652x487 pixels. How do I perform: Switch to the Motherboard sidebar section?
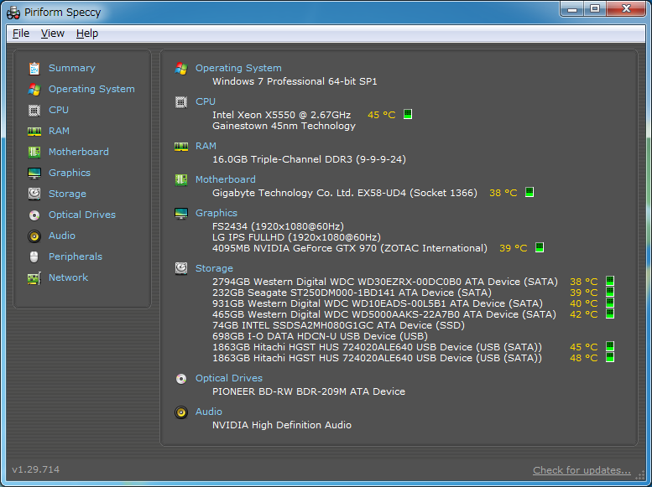click(x=79, y=152)
